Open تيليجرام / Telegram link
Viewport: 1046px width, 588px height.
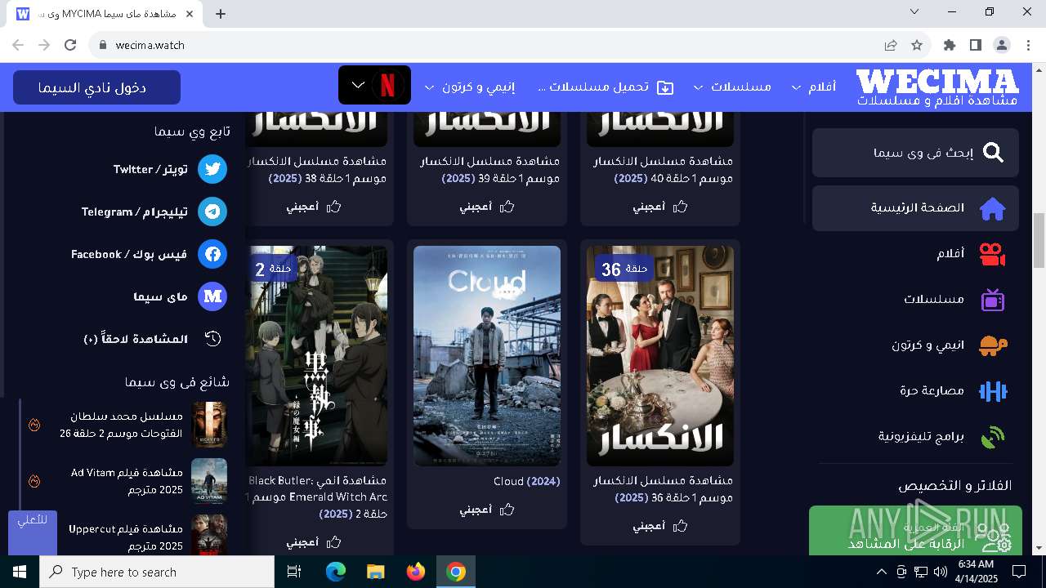pos(134,212)
